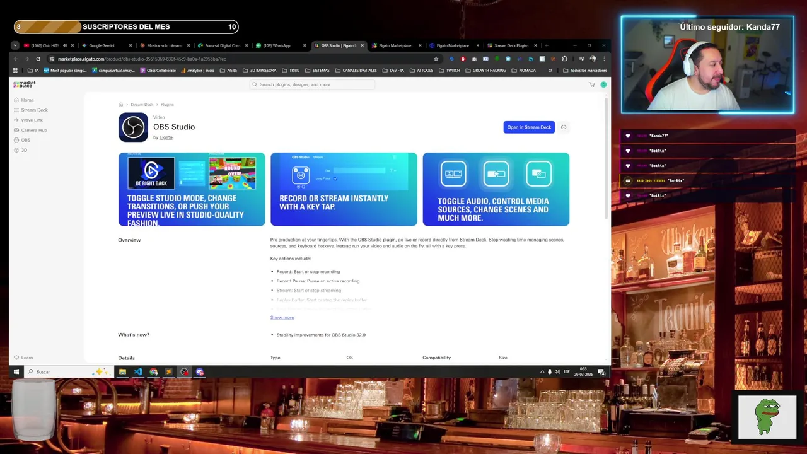This screenshot has width=807, height=454.
Task: Expand the tab search dropdown arrow
Action: point(15,45)
